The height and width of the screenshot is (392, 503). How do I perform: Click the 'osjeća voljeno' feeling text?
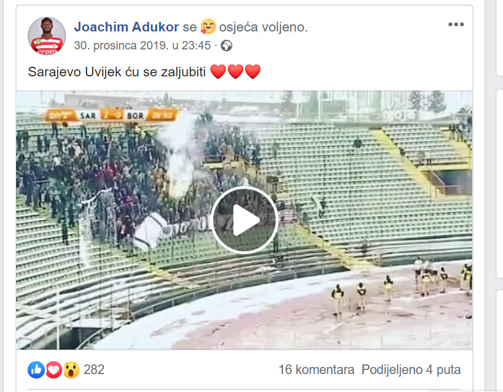tap(263, 27)
